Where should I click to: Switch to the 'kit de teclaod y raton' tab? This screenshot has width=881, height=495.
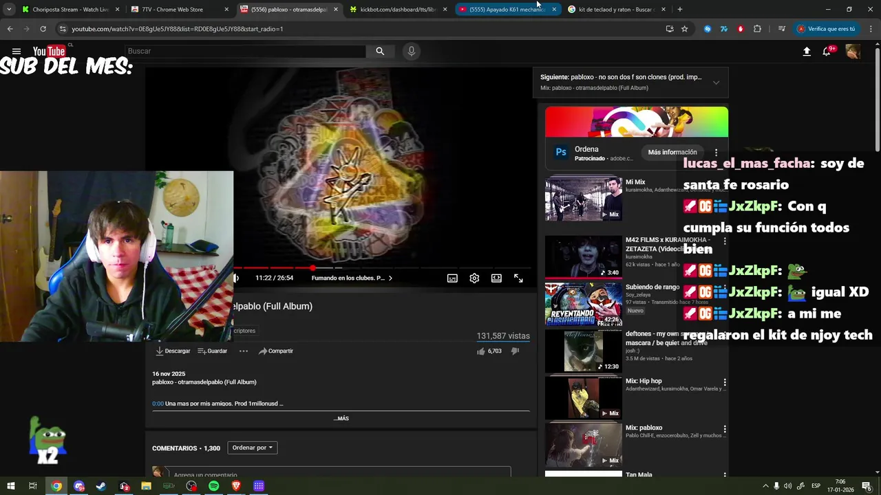(x=615, y=10)
